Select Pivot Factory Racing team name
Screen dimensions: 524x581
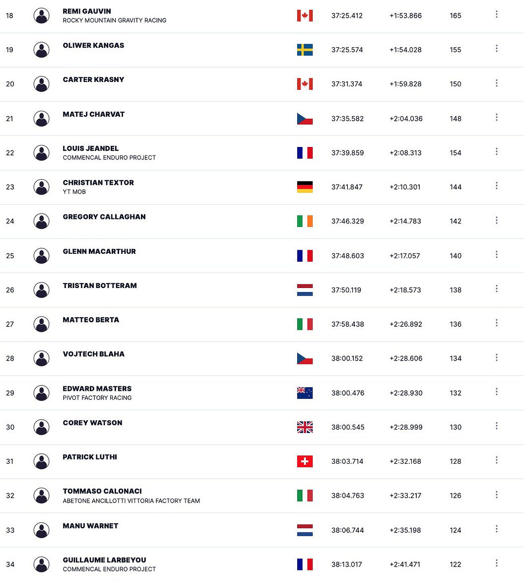(97, 398)
